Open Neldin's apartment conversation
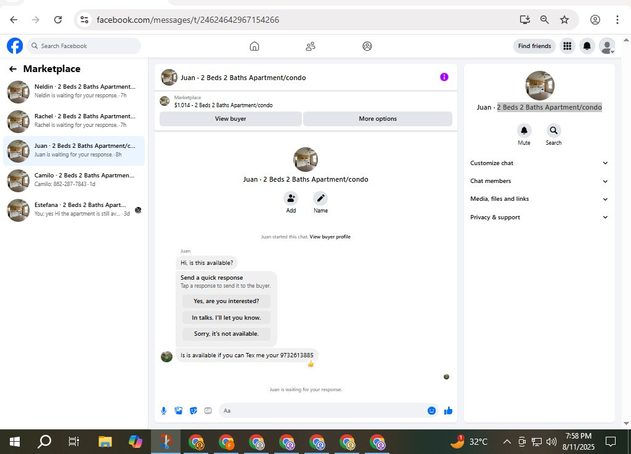631x454 pixels. (x=74, y=92)
